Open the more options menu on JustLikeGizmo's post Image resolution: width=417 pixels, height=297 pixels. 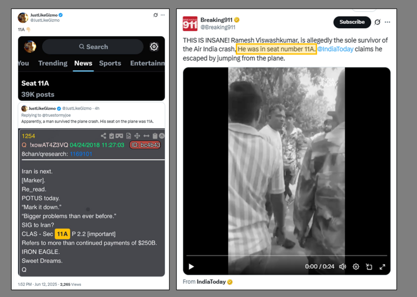[163, 15]
